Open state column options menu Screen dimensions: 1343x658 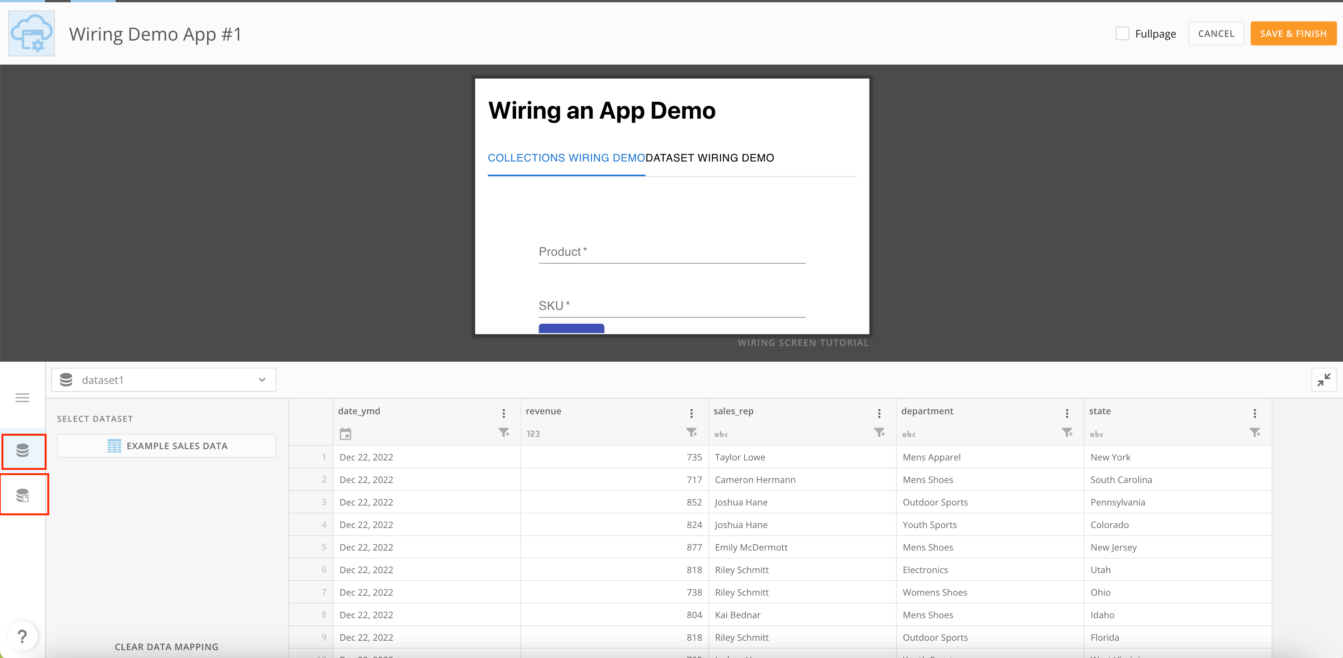[1254, 414]
